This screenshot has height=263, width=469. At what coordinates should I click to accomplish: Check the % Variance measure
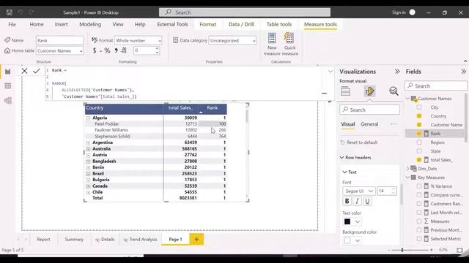point(419,186)
